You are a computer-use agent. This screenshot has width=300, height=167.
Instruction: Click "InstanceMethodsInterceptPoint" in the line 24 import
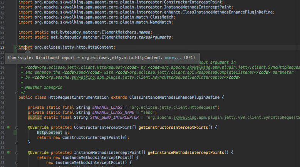[x=198, y=7]
